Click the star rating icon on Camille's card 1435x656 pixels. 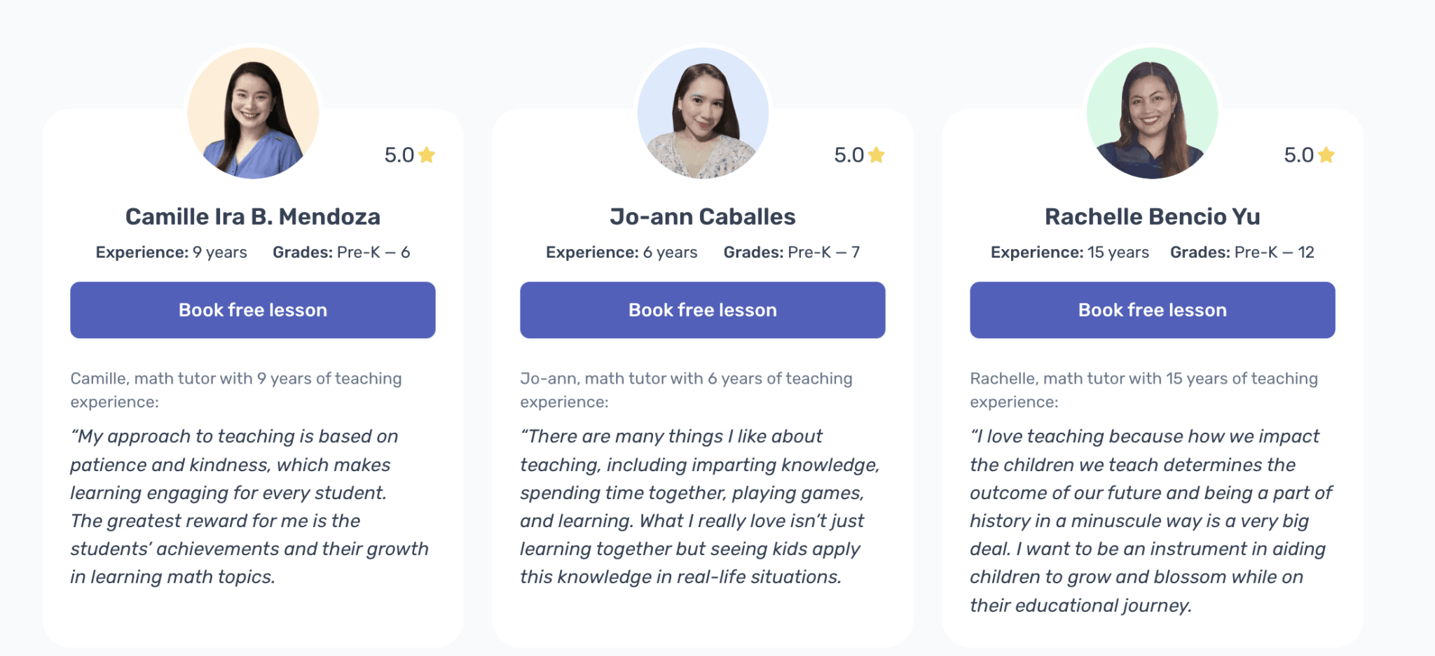click(429, 155)
